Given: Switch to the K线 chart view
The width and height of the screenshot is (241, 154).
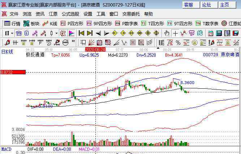Looking at the screenshot, I should point(50,23).
